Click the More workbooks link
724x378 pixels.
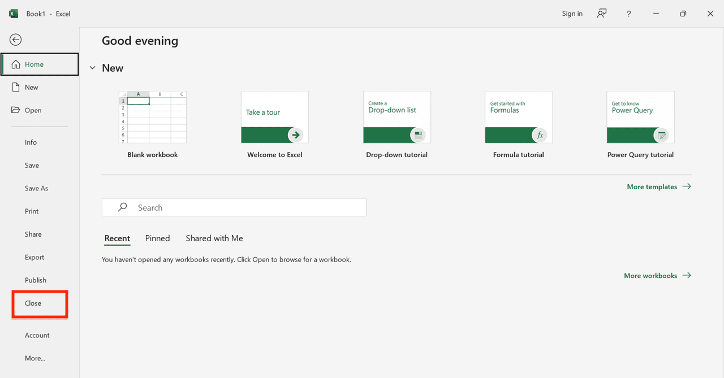(657, 276)
